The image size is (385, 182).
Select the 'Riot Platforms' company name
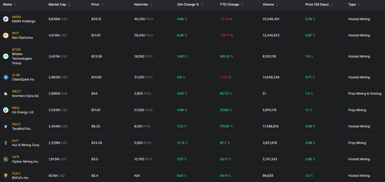point(22,38)
